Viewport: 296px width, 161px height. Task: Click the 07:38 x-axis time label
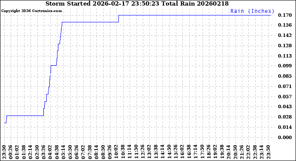(90, 152)
